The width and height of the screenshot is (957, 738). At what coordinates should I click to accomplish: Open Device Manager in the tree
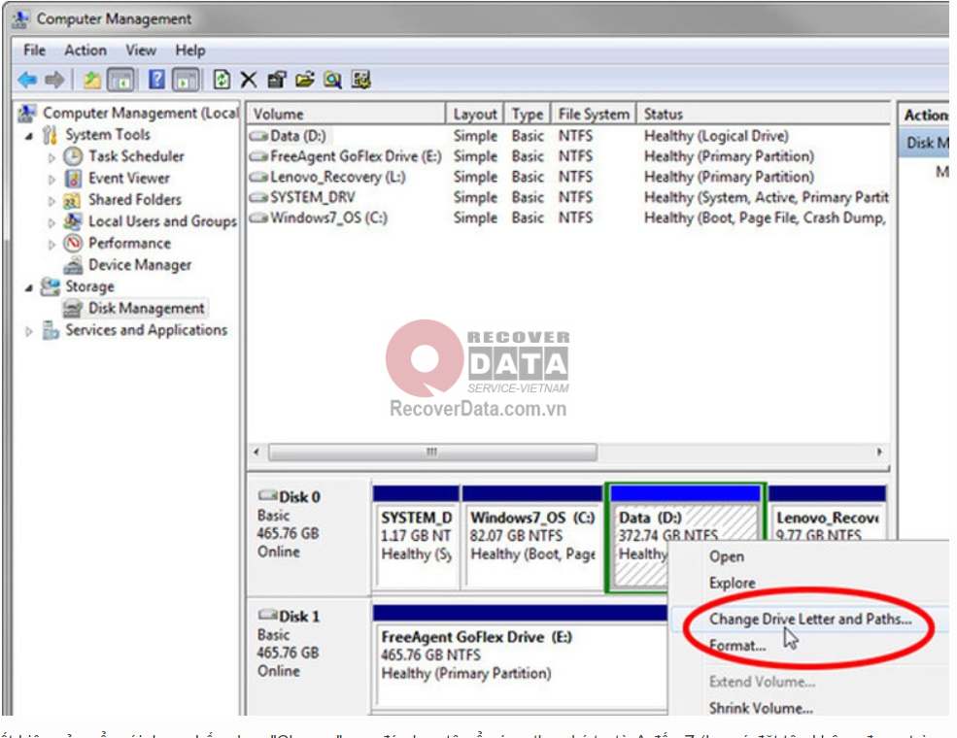click(x=139, y=265)
